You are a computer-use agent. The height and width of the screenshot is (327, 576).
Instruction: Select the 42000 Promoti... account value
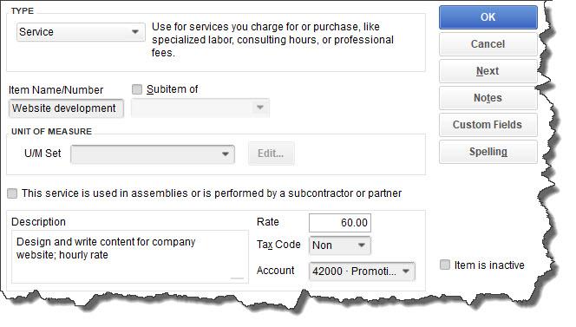click(x=354, y=271)
